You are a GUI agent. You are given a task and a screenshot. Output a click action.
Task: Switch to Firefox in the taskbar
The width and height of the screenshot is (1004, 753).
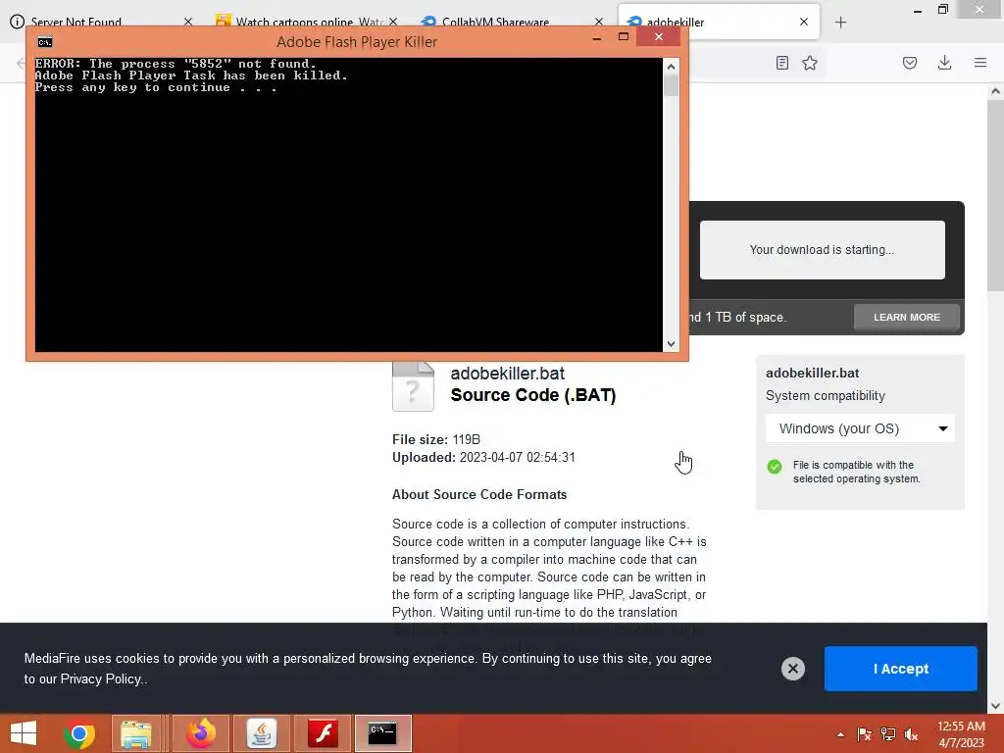pos(200,733)
